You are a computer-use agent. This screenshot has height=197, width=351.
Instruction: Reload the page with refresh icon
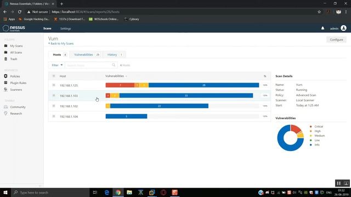pos(20,12)
